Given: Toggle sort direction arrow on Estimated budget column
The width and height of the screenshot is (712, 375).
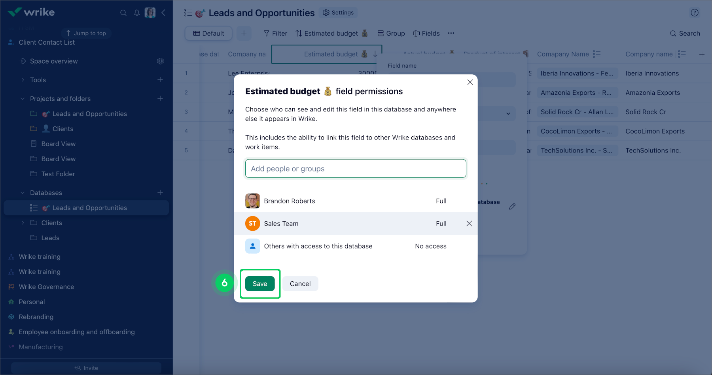Looking at the screenshot, I should (x=375, y=54).
